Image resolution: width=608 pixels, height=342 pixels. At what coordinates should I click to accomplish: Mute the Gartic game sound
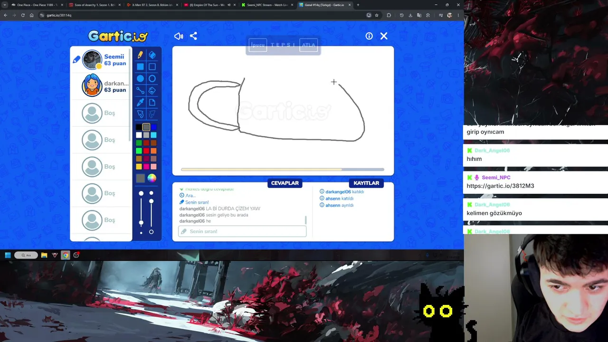pyautogui.click(x=179, y=36)
